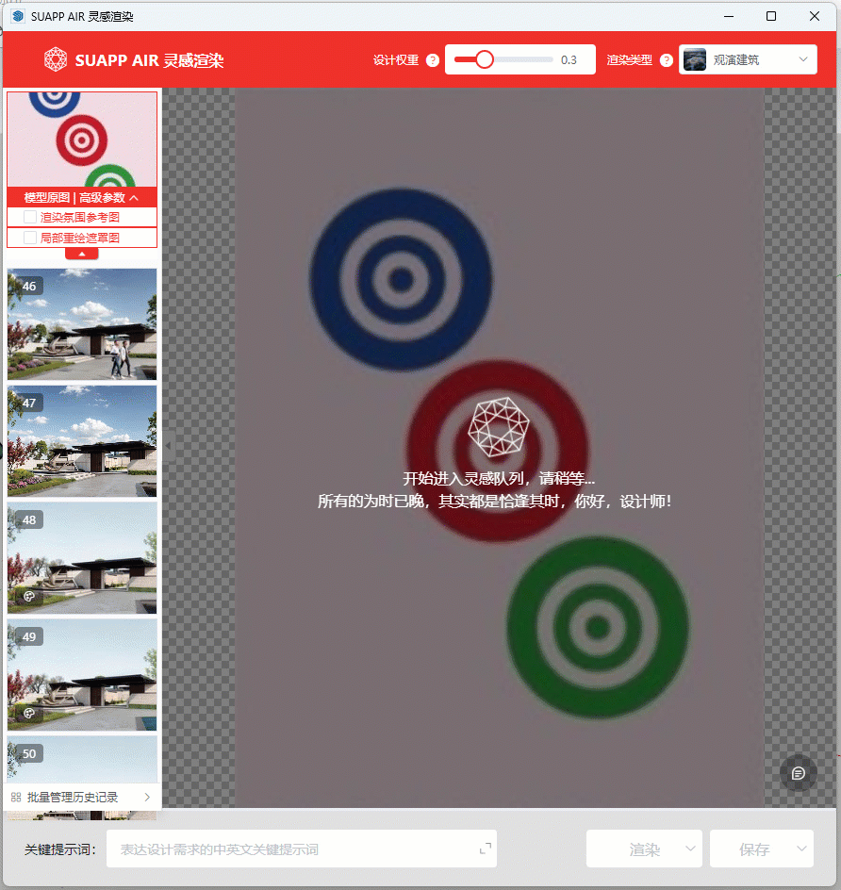Click the 渲染 render button
Screen dimensions: 841x890
[644, 849]
